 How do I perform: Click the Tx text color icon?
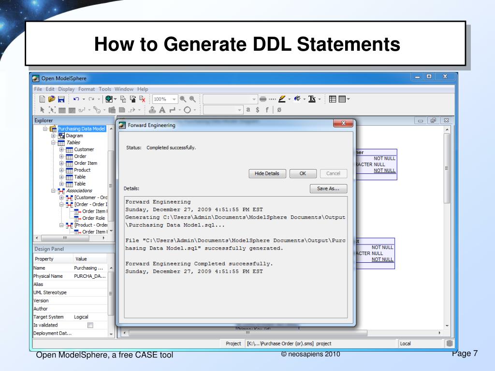312,99
